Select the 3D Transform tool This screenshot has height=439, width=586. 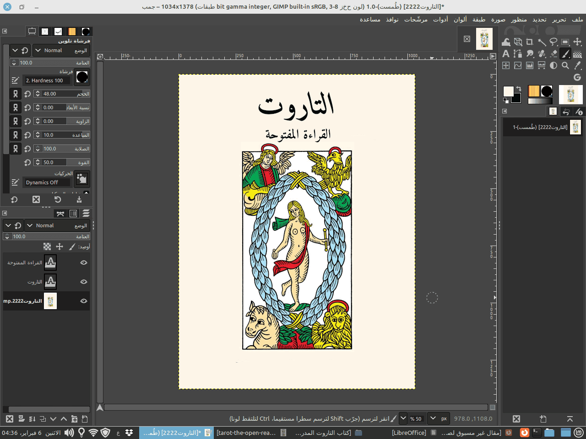click(518, 42)
